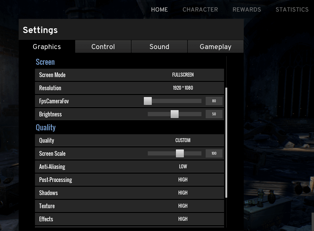
Task: Open the CHARACTER menu
Action: pos(200,10)
